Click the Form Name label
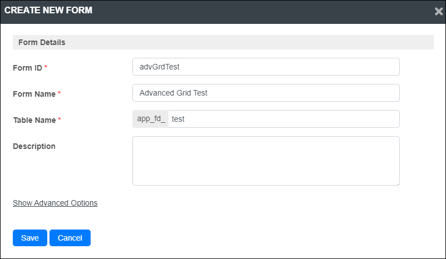Viewport: 446px width, 259px height. pyautogui.click(x=34, y=94)
